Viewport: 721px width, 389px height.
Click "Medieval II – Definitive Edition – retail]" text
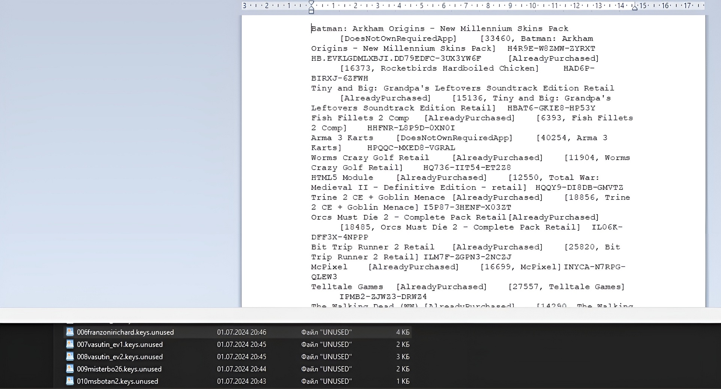click(x=419, y=188)
